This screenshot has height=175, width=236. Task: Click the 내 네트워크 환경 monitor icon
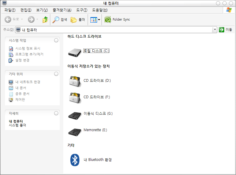(11, 82)
